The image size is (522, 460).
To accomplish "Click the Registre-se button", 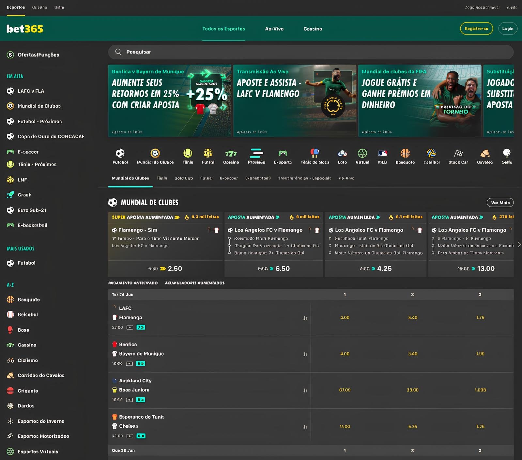I will point(476,29).
